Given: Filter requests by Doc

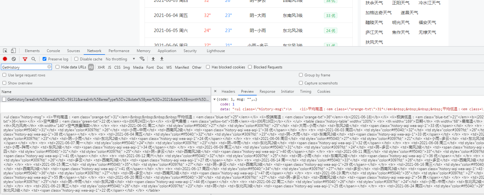Looking at the screenshot, I should tap(160, 67).
